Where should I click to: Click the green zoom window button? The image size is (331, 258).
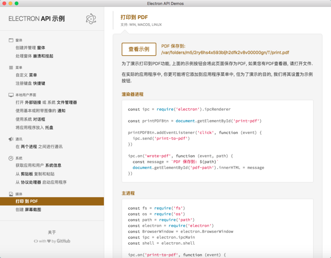[17, 3]
